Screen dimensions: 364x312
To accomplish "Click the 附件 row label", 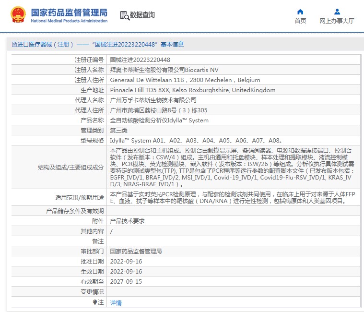I will 98,221.
